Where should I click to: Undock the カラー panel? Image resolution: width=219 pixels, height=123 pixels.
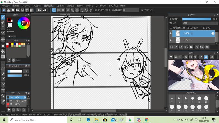click(x=26, y=15)
